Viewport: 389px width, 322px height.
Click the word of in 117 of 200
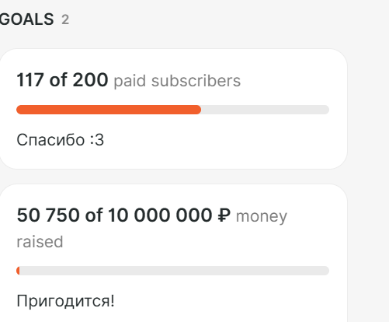pos(58,80)
